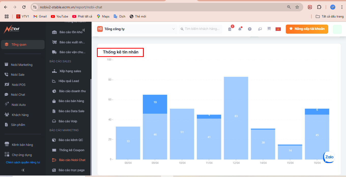Open Báo cáo doanh thu report
The height and width of the screenshot is (177, 346).
(x=72, y=91)
